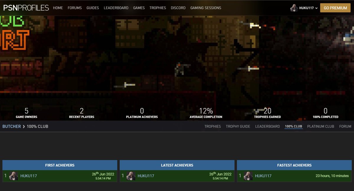Click the Go Premium button
This screenshot has width=354, height=191.
[335, 8]
